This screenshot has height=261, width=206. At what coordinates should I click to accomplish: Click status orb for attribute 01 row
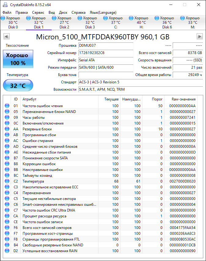(7, 106)
